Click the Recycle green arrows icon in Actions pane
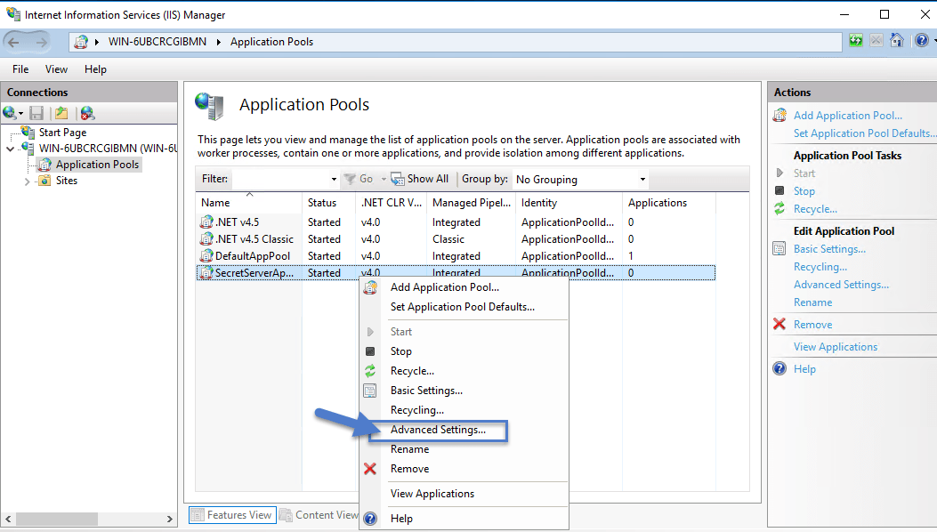Screen dimensions: 937x532 coord(779,208)
